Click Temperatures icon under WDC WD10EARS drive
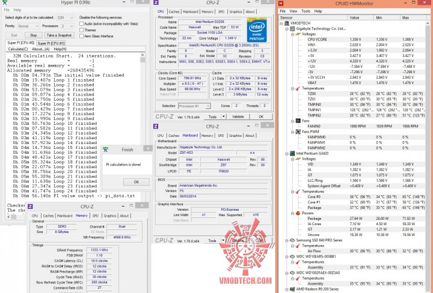The width and height of the screenshot is (433, 293). tap(298, 262)
